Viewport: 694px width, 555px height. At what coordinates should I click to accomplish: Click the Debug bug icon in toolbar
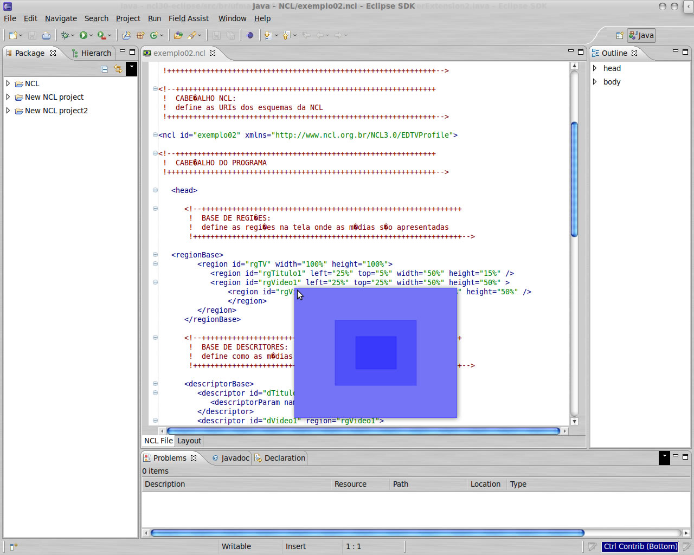(65, 35)
